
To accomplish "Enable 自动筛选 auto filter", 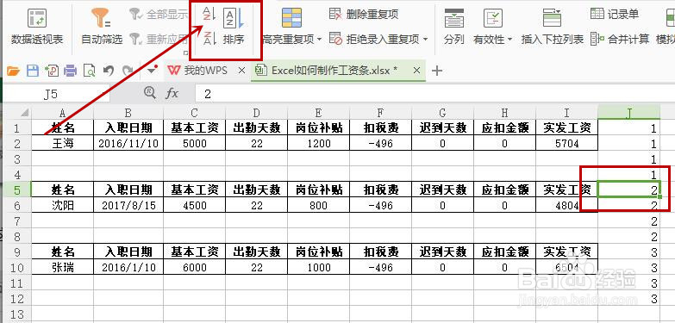I will pyautogui.click(x=102, y=26).
